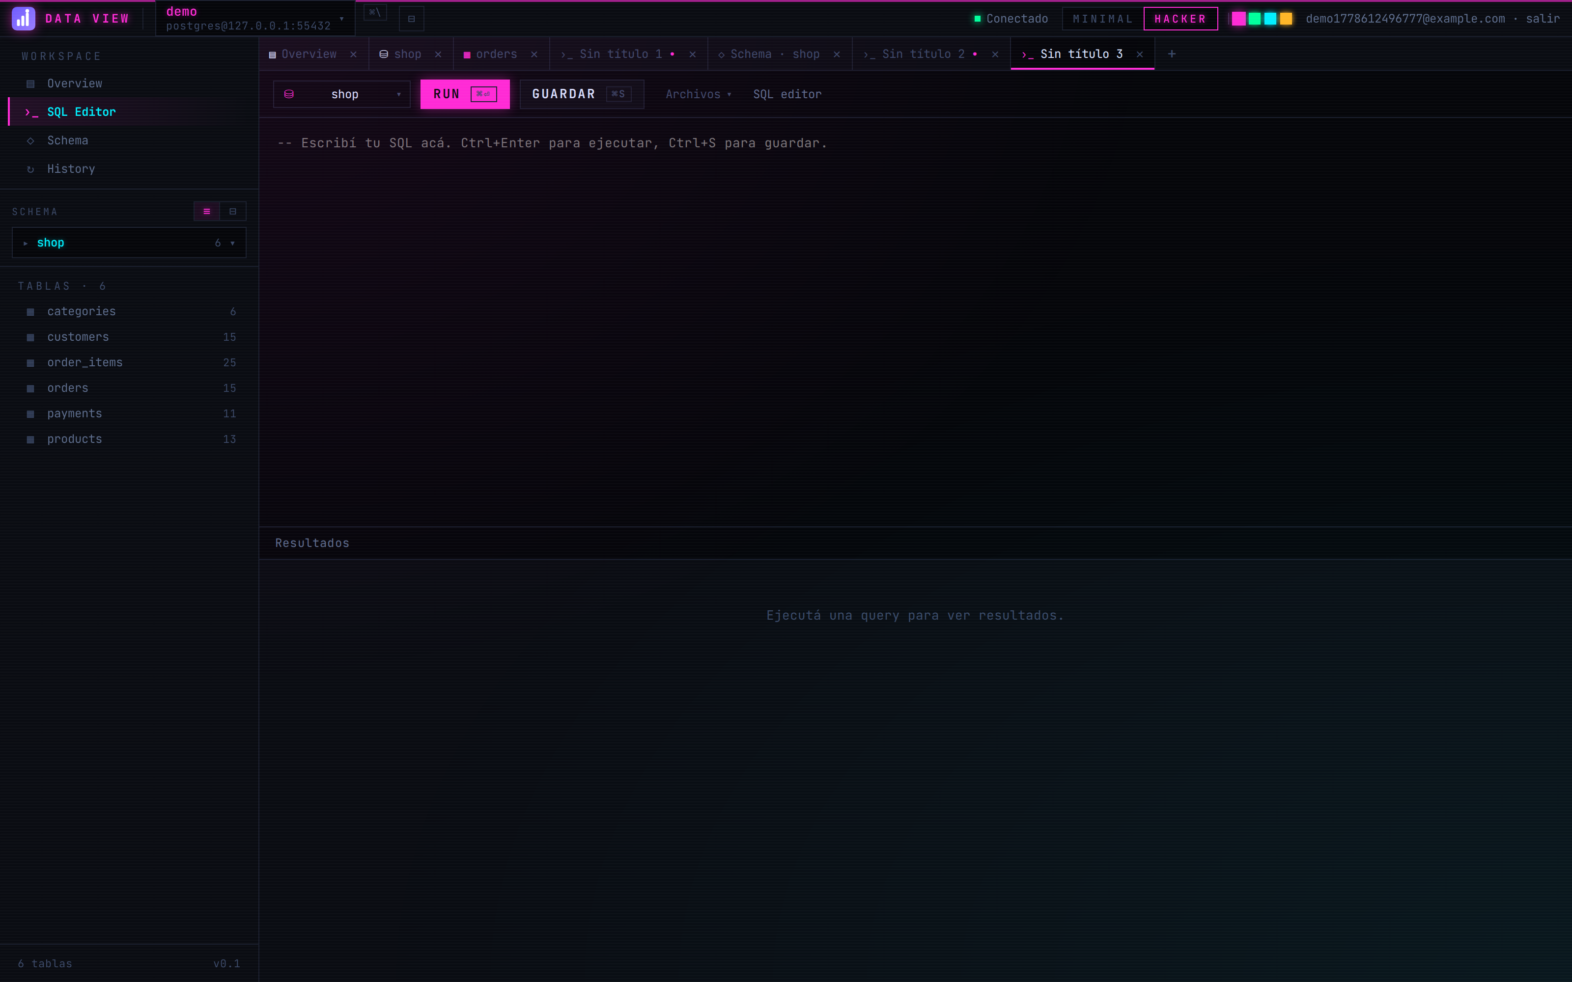Screen dimensions: 1572x982
Task: Close the Sin título 3 tab
Action: 1139,55
